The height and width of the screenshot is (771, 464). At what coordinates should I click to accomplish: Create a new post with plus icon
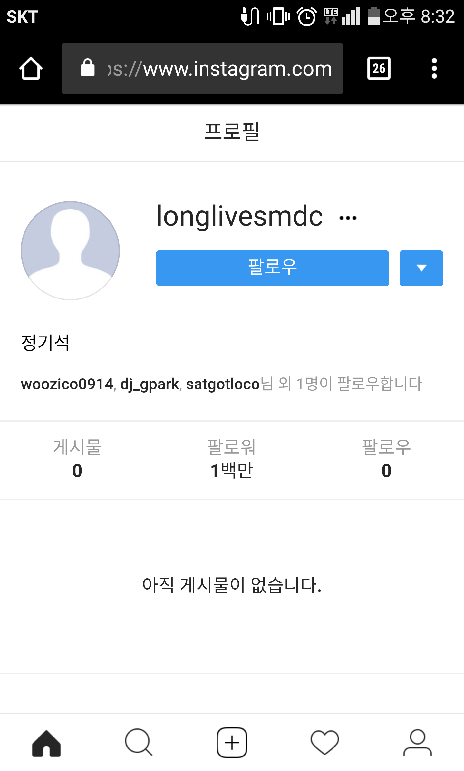(x=232, y=743)
